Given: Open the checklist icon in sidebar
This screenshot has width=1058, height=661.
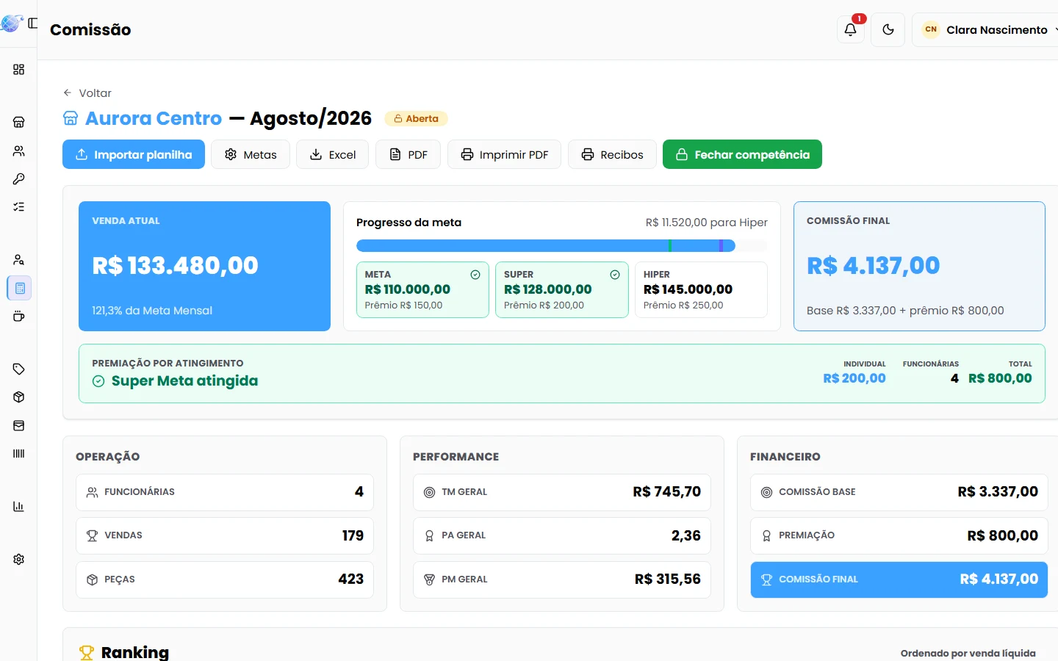Looking at the screenshot, I should point(19,207).
